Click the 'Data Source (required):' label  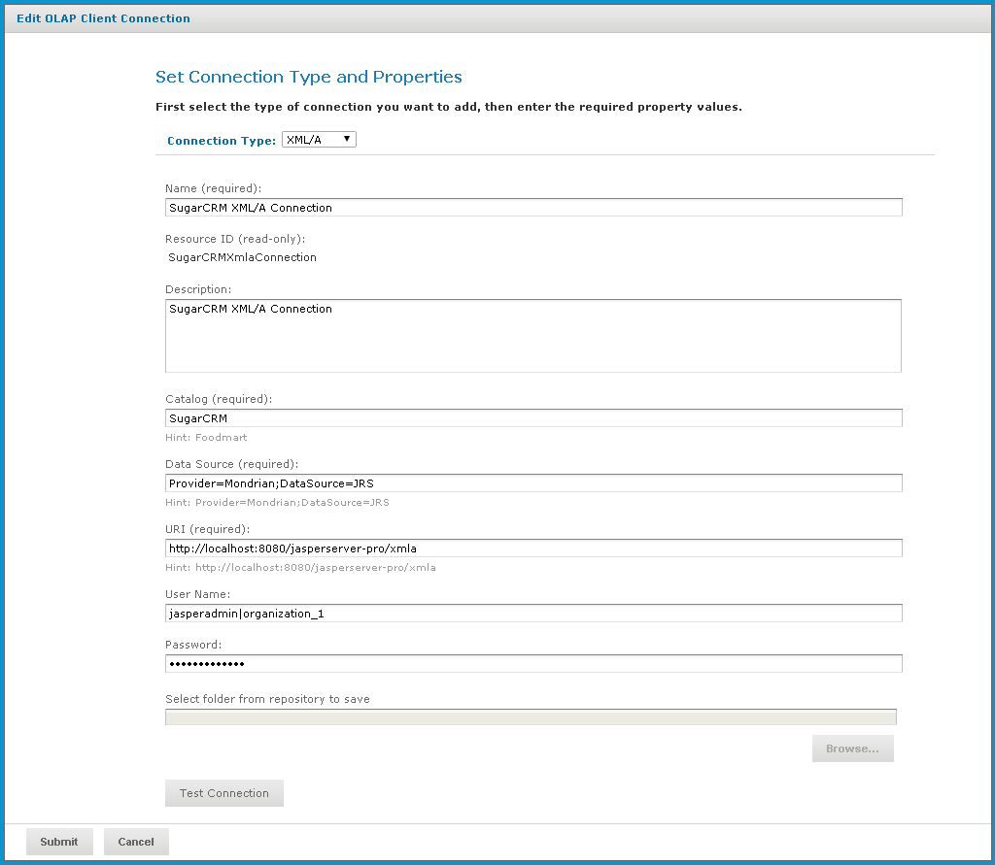tap(231, 464)
